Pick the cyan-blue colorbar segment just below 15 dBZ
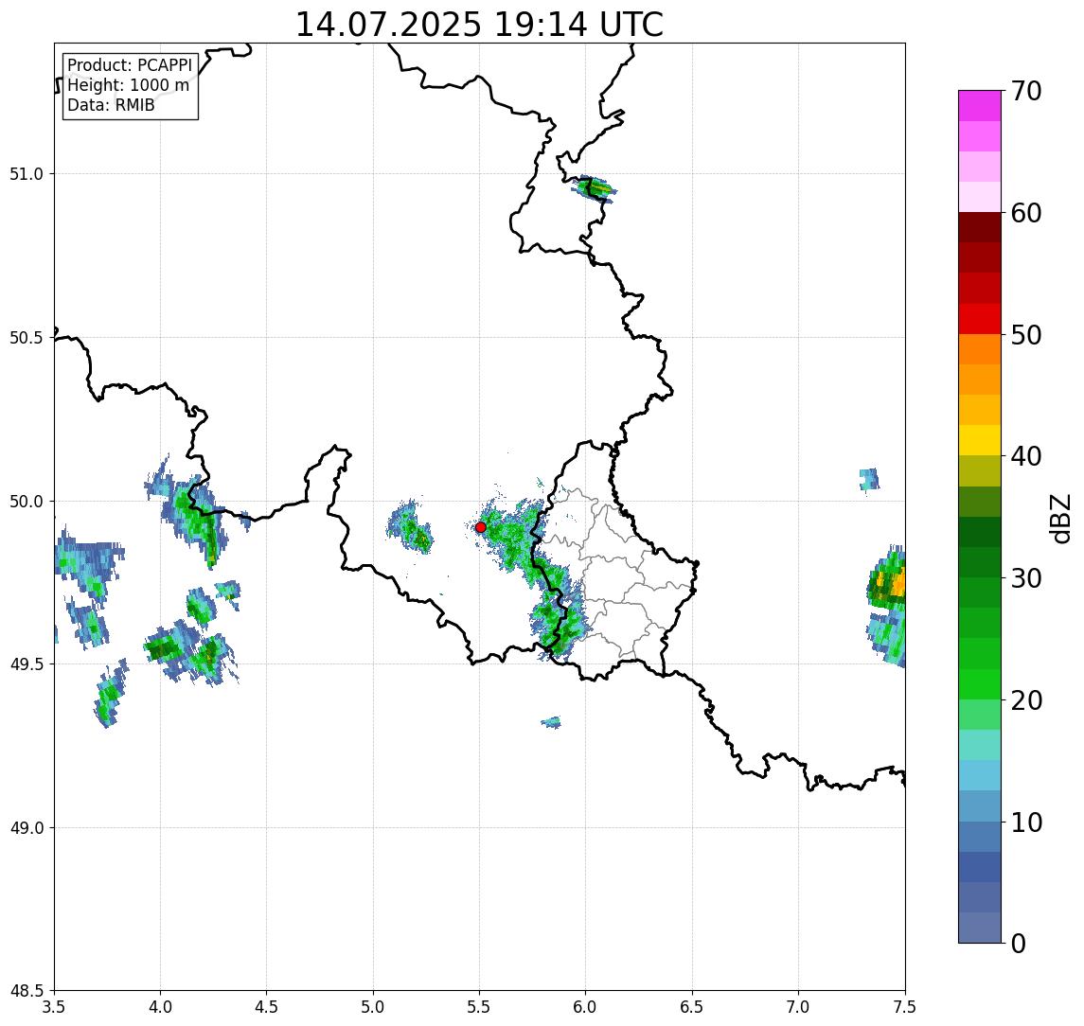The image size is (1084, 1026). (980, 776)
